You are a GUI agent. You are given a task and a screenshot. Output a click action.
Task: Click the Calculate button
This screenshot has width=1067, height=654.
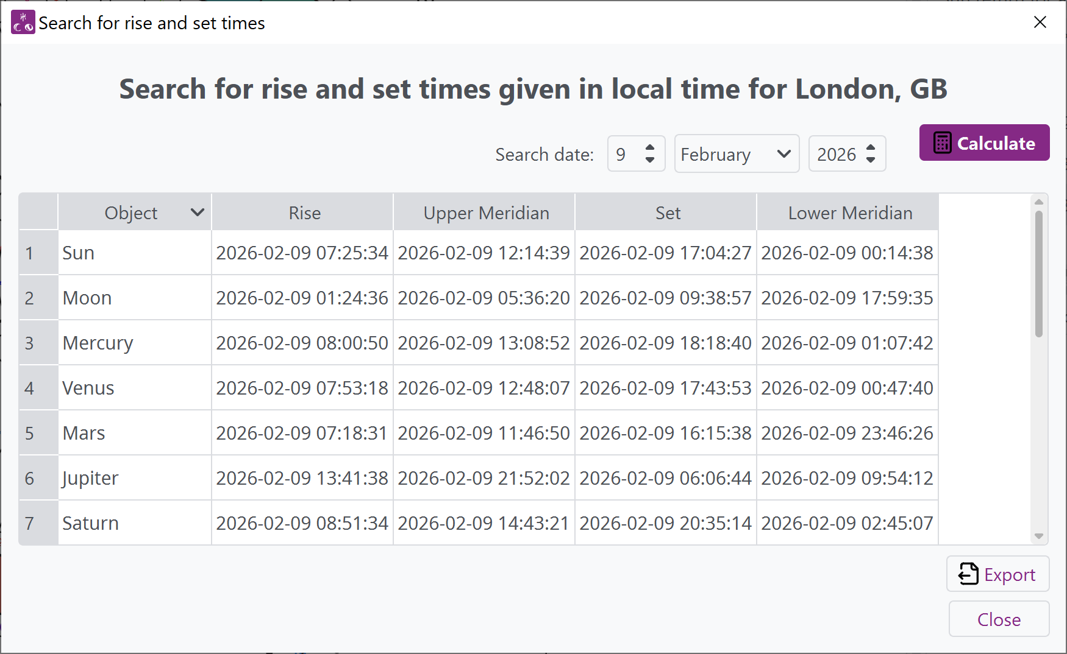click(984, 143)
